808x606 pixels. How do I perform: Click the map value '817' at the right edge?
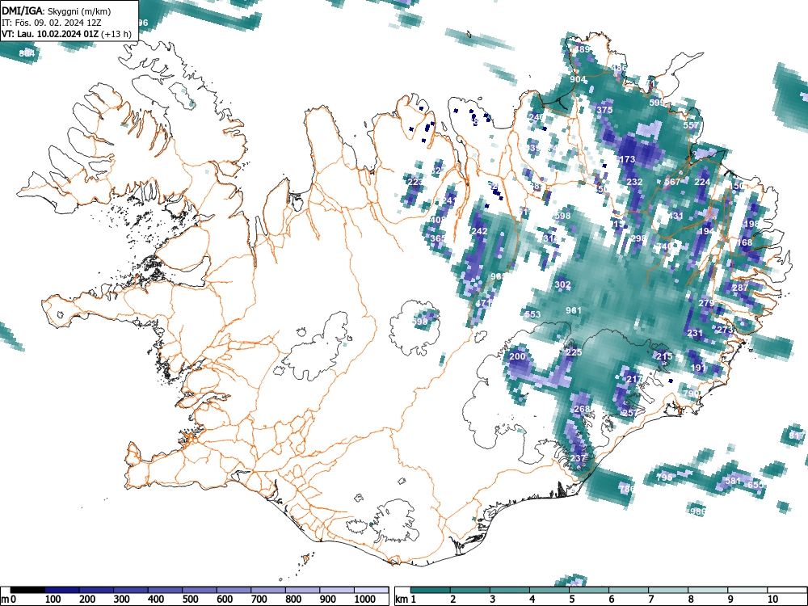click(x=797, y=436)
